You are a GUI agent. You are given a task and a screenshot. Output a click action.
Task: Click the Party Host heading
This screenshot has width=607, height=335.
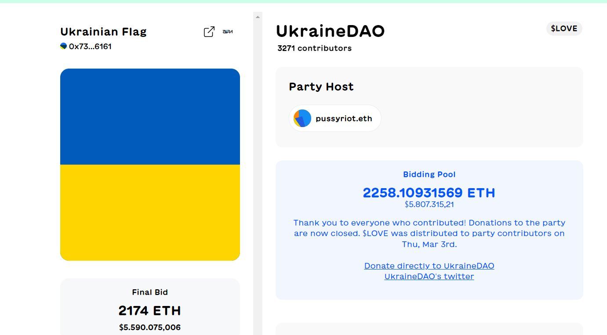321,87
